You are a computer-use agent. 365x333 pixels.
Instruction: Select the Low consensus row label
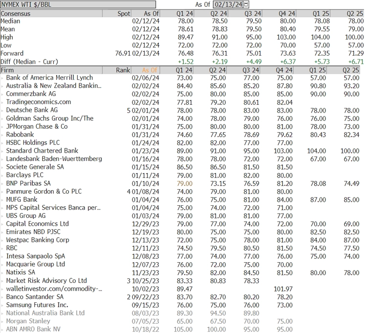(6, 45)
